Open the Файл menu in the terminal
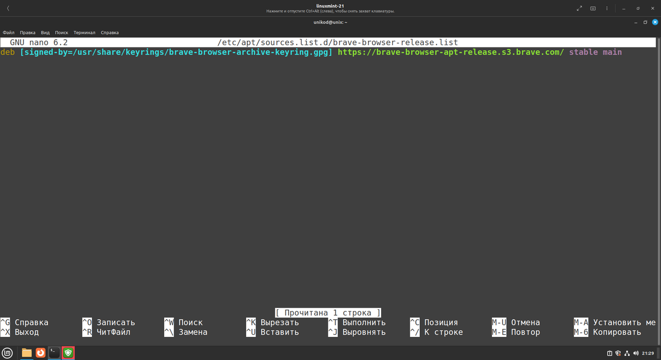 click(8, 33)
